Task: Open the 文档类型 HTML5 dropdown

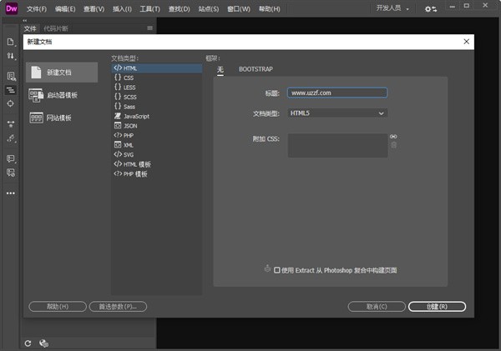Action: click(x=337, y=113)
